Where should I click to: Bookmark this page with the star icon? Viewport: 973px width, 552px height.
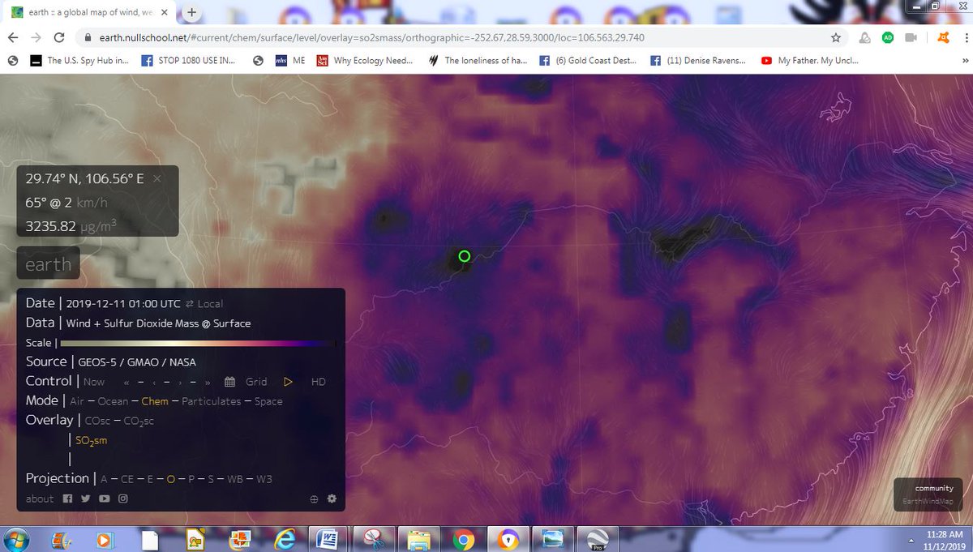836,37
